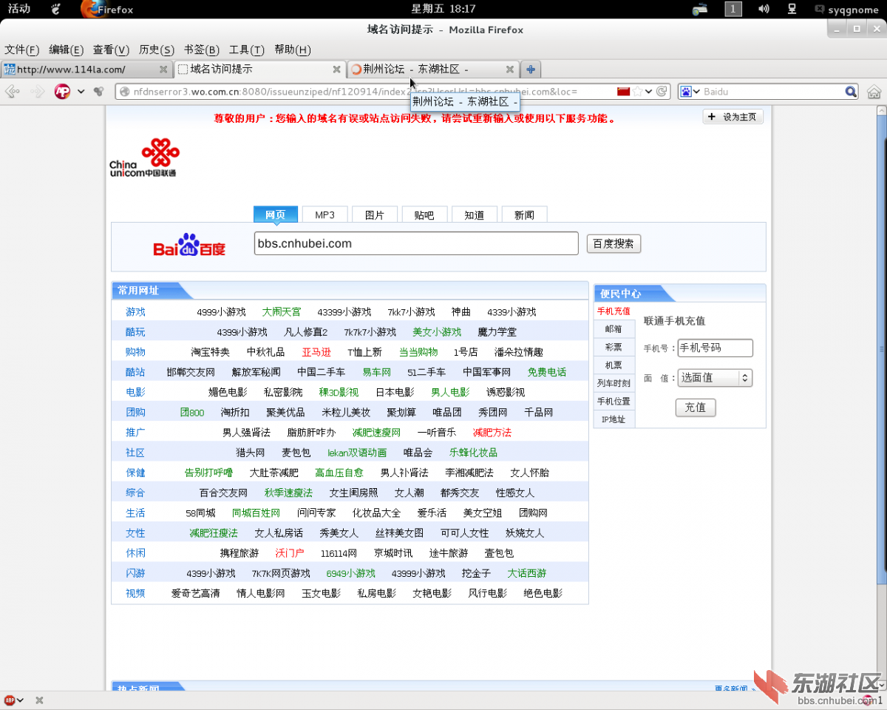Open the URL history dropdown arrow
Screen dimensions: 887x710
tap(649, 92)
